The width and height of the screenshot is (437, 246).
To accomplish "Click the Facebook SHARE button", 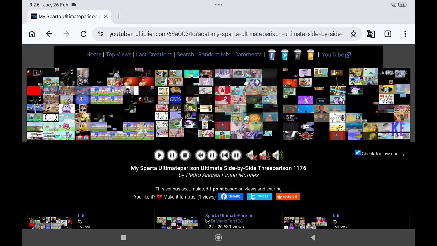I will tap(231, 196).
